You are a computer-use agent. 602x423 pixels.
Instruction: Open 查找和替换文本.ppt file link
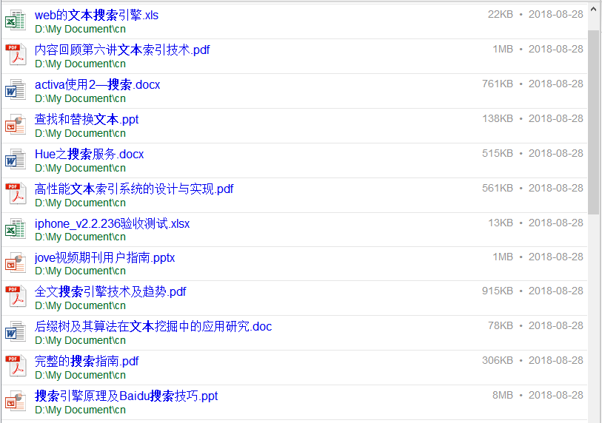click(x=87, y=119)
